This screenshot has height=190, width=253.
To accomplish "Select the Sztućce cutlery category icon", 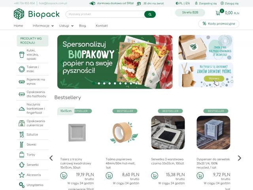I will coord(22,135).
